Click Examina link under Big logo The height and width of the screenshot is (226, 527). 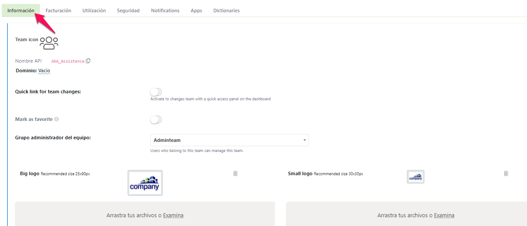[173, 215]
